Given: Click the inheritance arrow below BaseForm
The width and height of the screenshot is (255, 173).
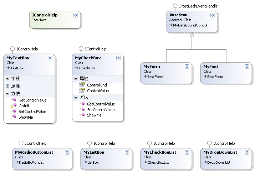Looking at the screenshot, I should 192,35.
